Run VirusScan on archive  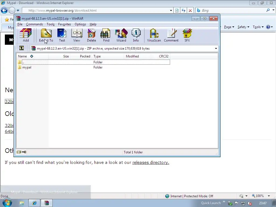click(154, 35)
